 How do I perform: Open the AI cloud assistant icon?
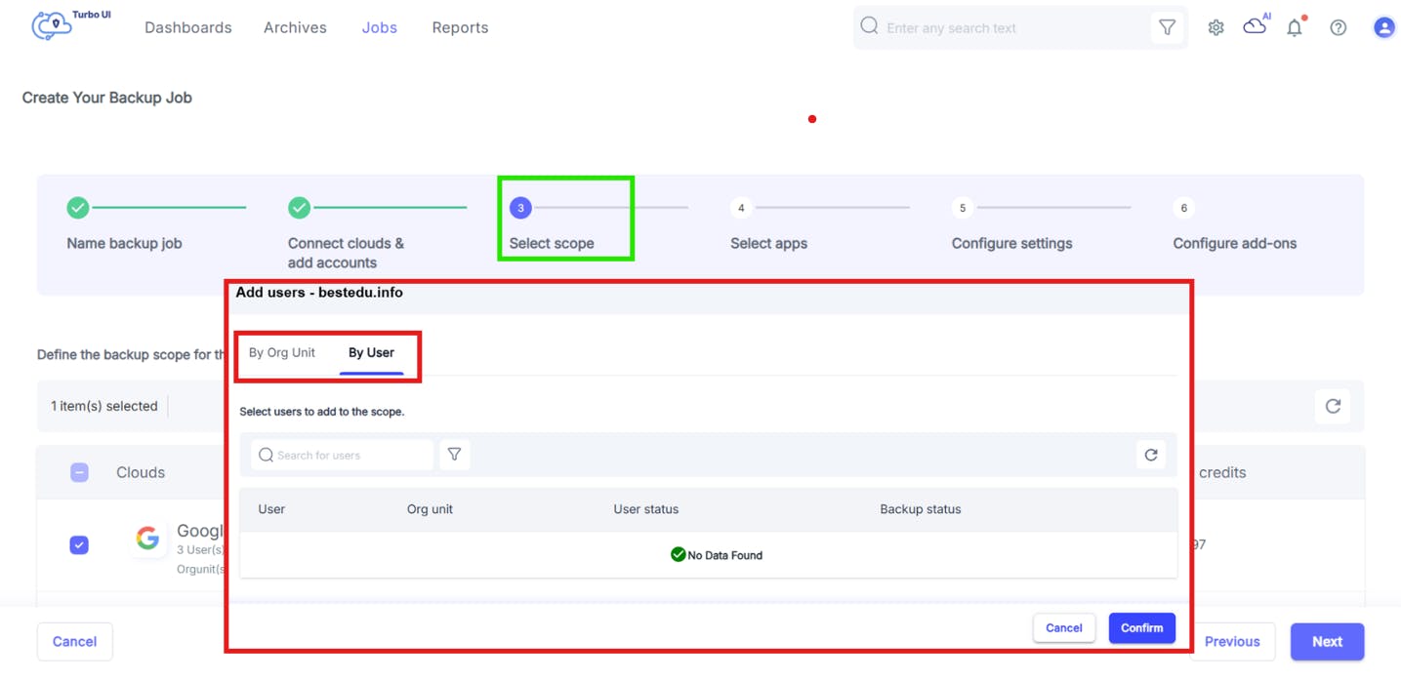click(1255, 27)
